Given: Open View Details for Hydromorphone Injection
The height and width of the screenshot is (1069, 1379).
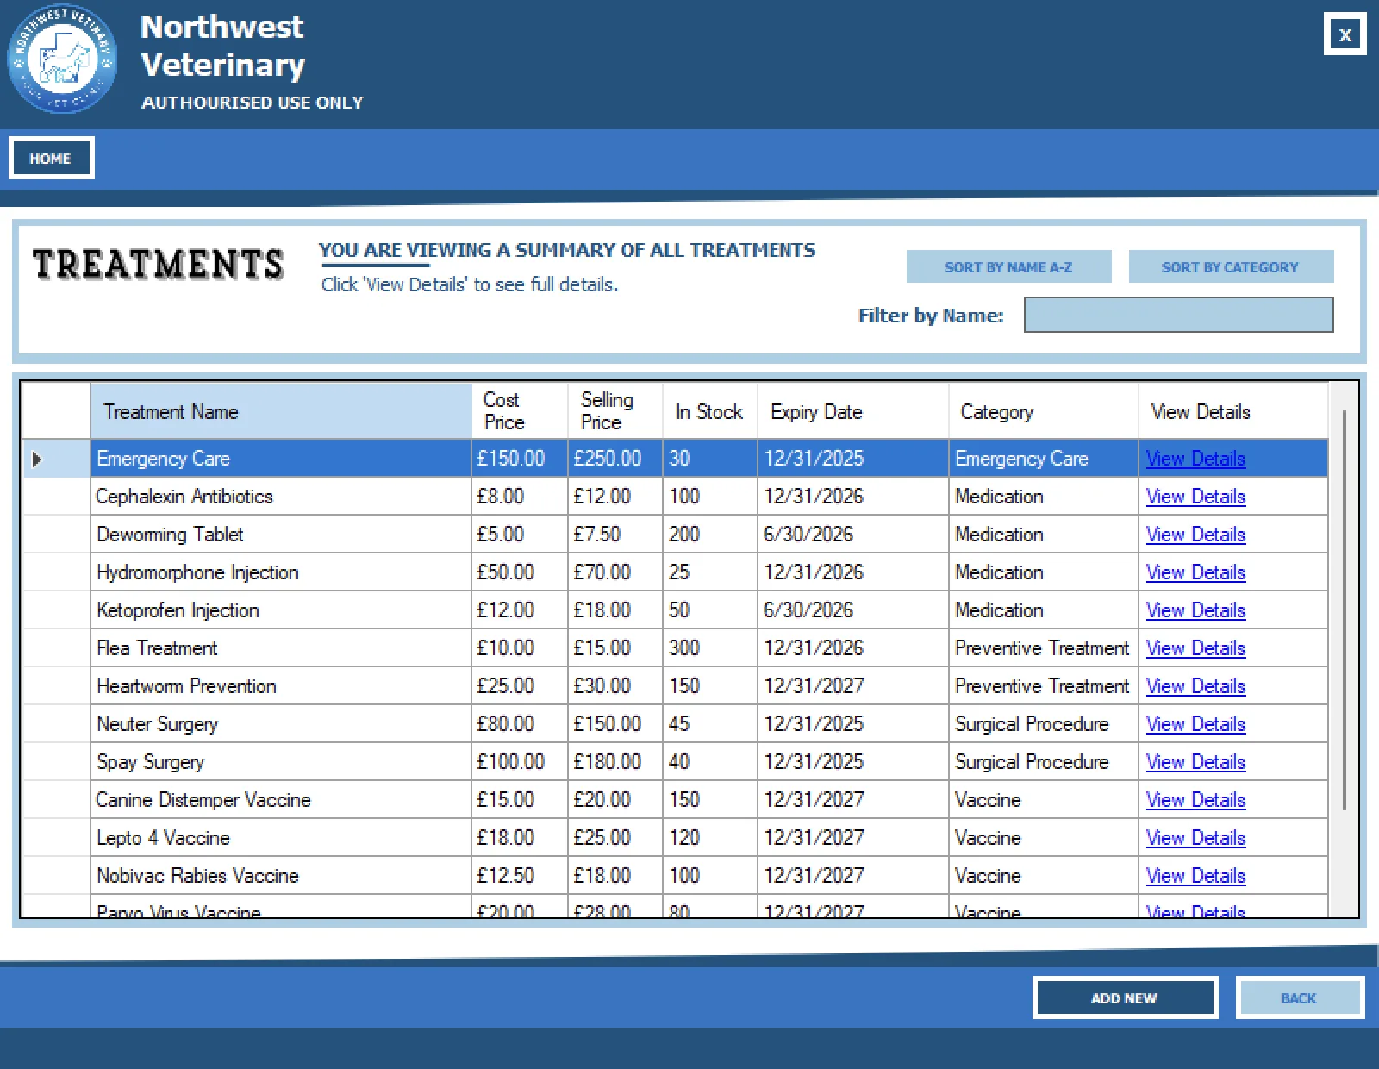Looking at the screenshot, I should click(1195, 572).
